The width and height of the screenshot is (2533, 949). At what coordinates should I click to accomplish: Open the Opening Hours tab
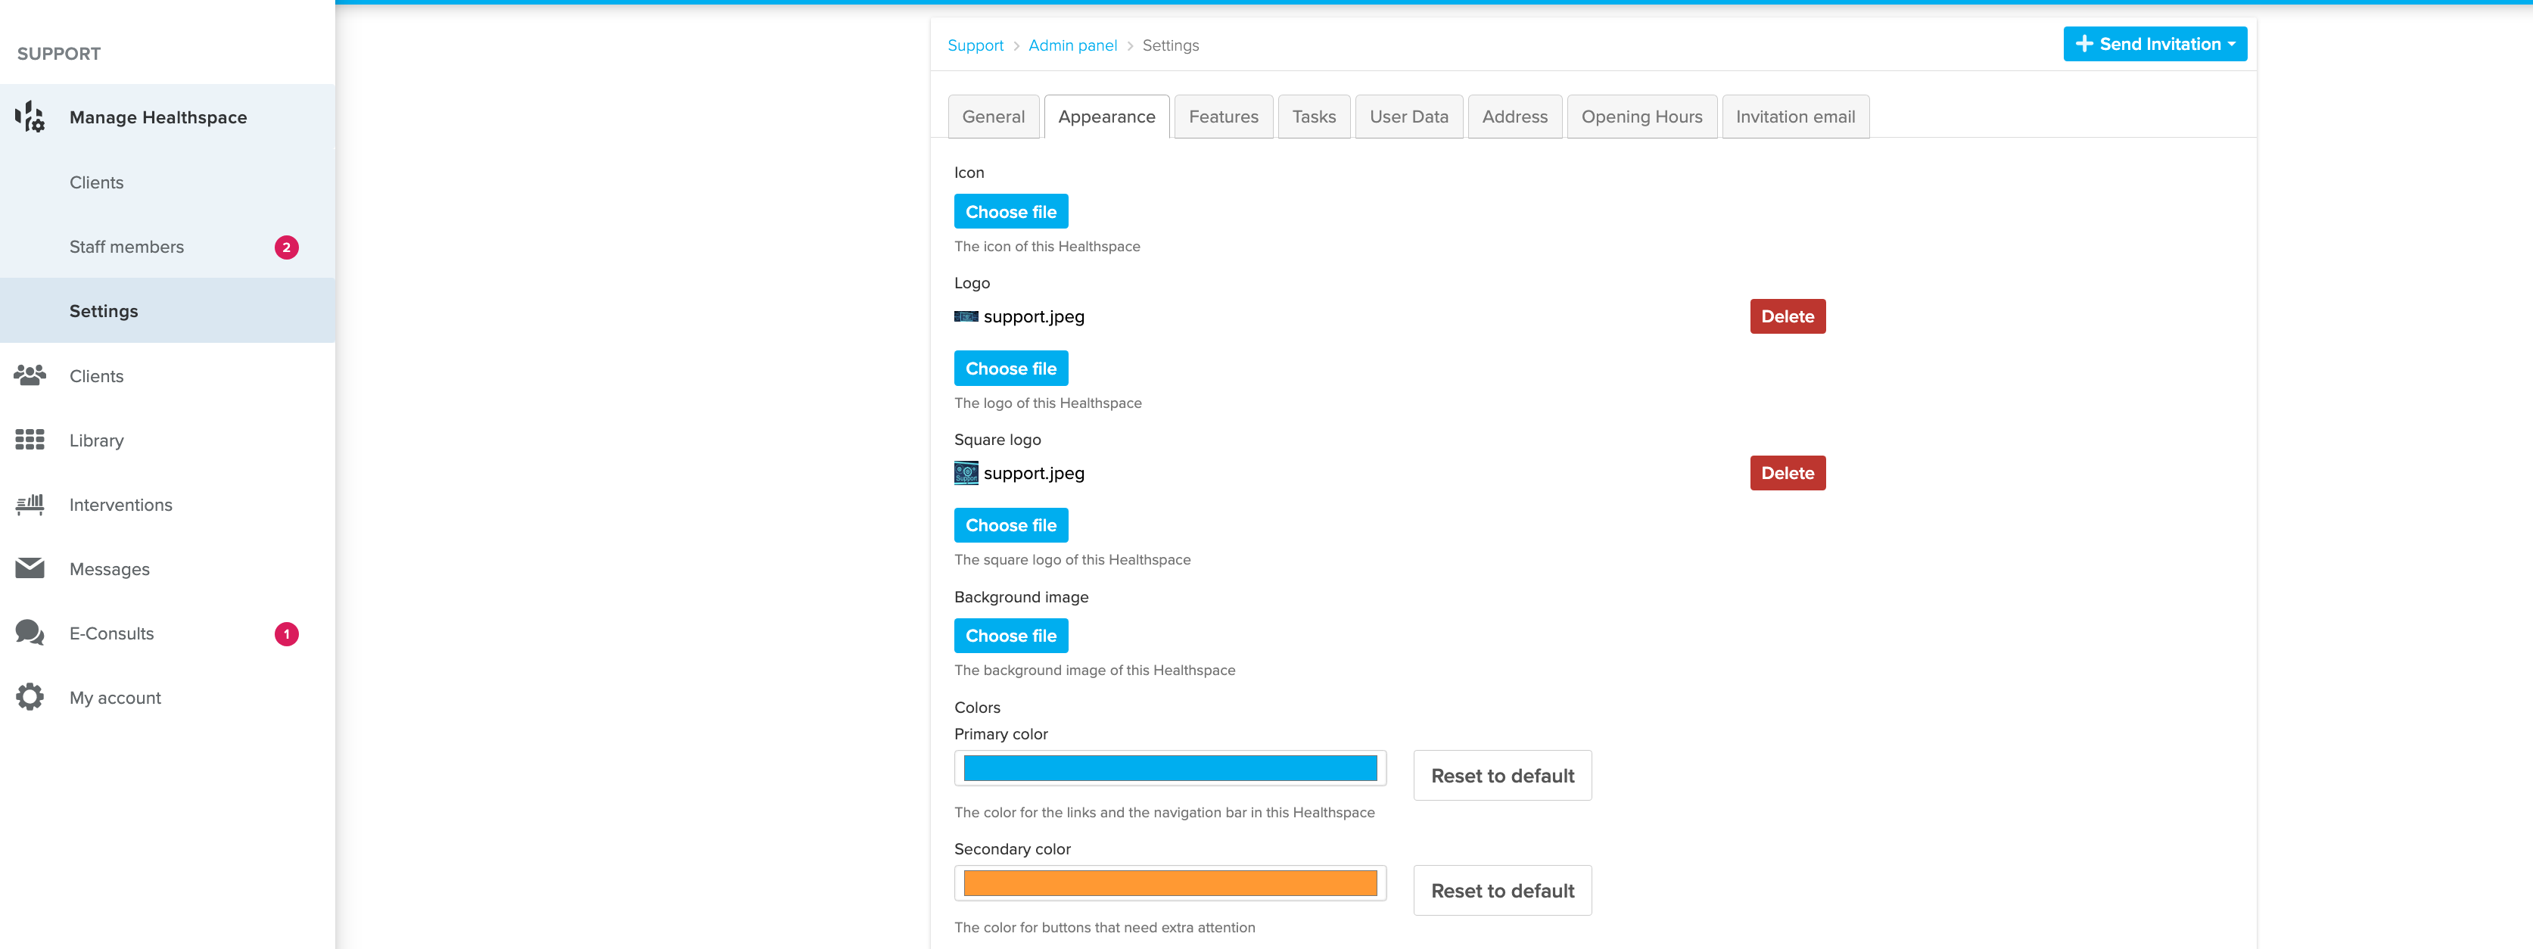[x=1641, y=117]
